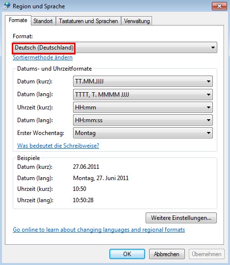The height and width of the screenshot is (265, 230).
Task: Select the Formate tab
Action: (x=18, y=20)
